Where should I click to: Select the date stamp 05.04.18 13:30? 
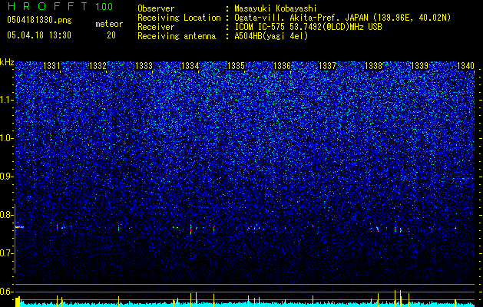point(39,35)
